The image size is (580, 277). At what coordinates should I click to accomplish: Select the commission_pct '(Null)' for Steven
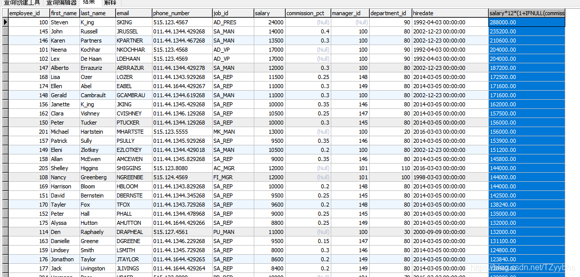point(308,22)
